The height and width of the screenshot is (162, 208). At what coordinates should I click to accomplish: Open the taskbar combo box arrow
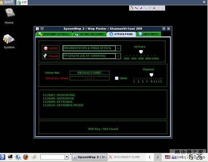click(x=67, y=157)
